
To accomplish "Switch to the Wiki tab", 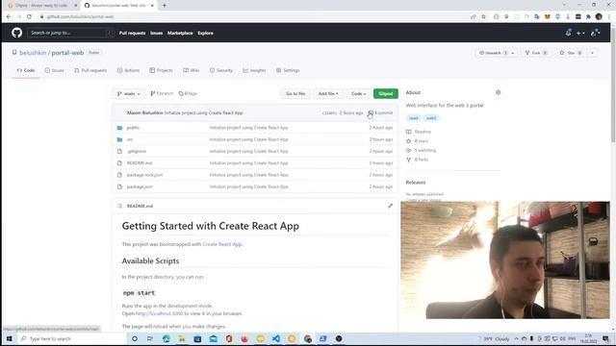I will tap(191, 70).
